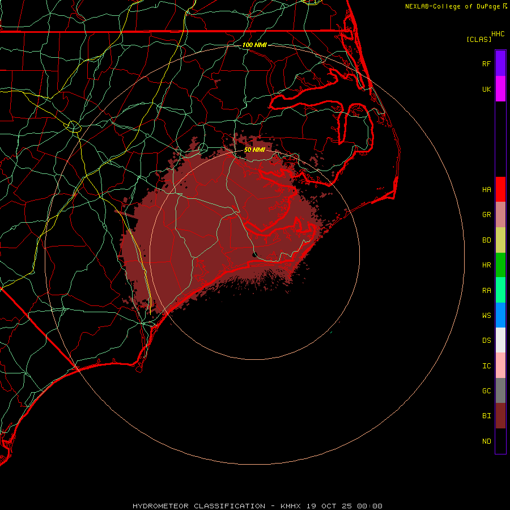Click the WS blue legend swatch
The width and height of the screenshot is (510, 510).
(500, 315)
